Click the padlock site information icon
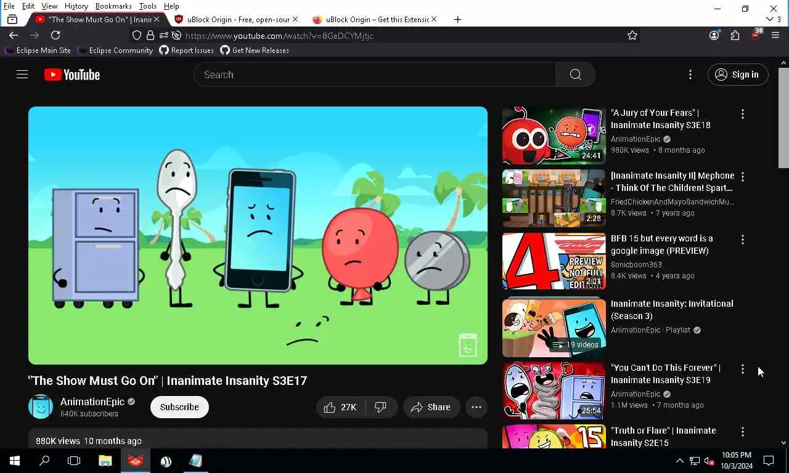This screenshot has width=789, height=473. pos(150,36)
